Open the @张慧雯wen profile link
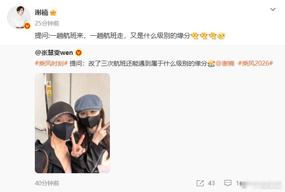 54,53
